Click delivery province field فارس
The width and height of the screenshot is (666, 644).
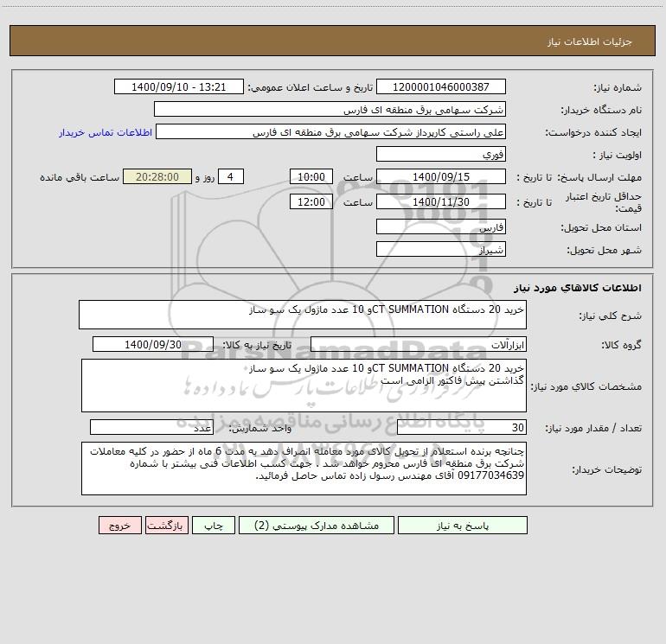[x=441, y=226]
